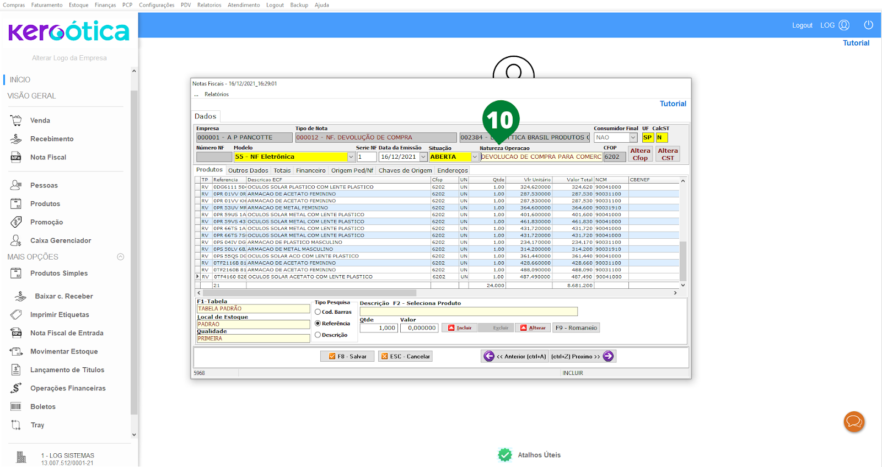The image size is (882, 467).
Task: Open the Caixa Gerenciador icon
Action: tap(16, 240)
